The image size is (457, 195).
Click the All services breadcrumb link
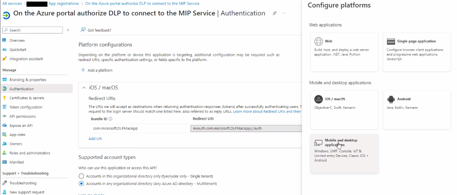12,4
